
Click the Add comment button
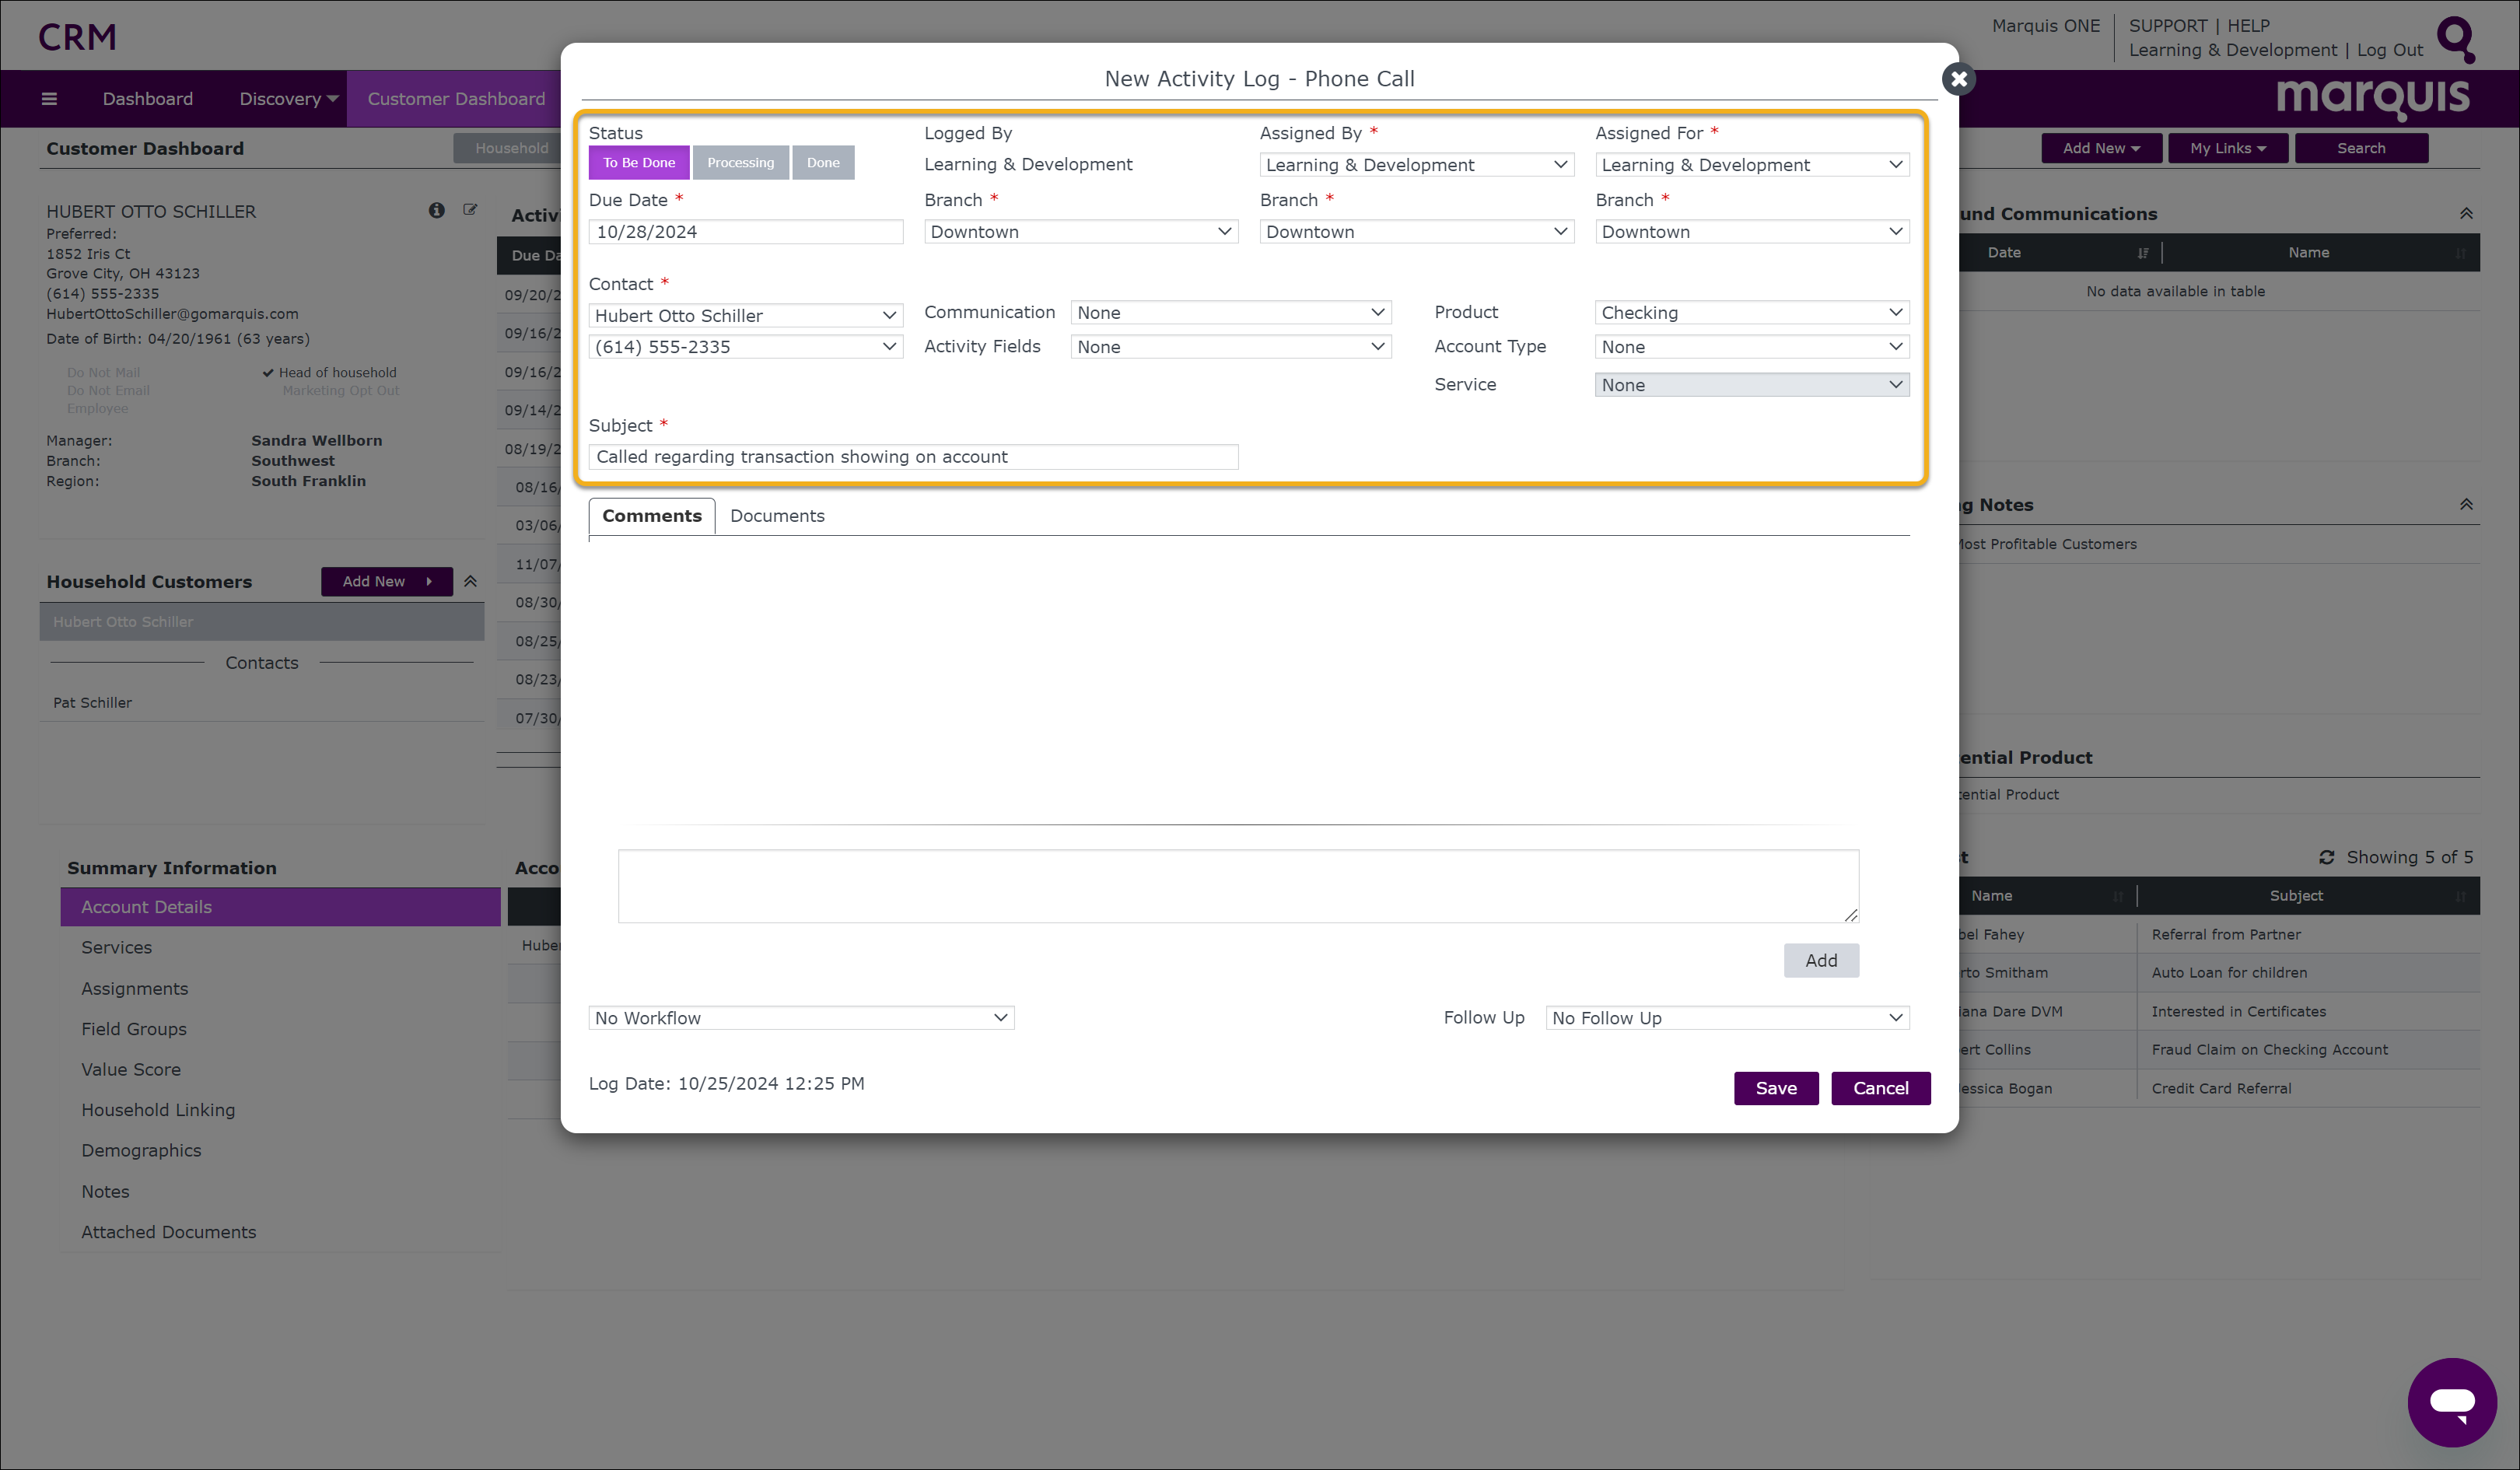[x=1821, y=961]
